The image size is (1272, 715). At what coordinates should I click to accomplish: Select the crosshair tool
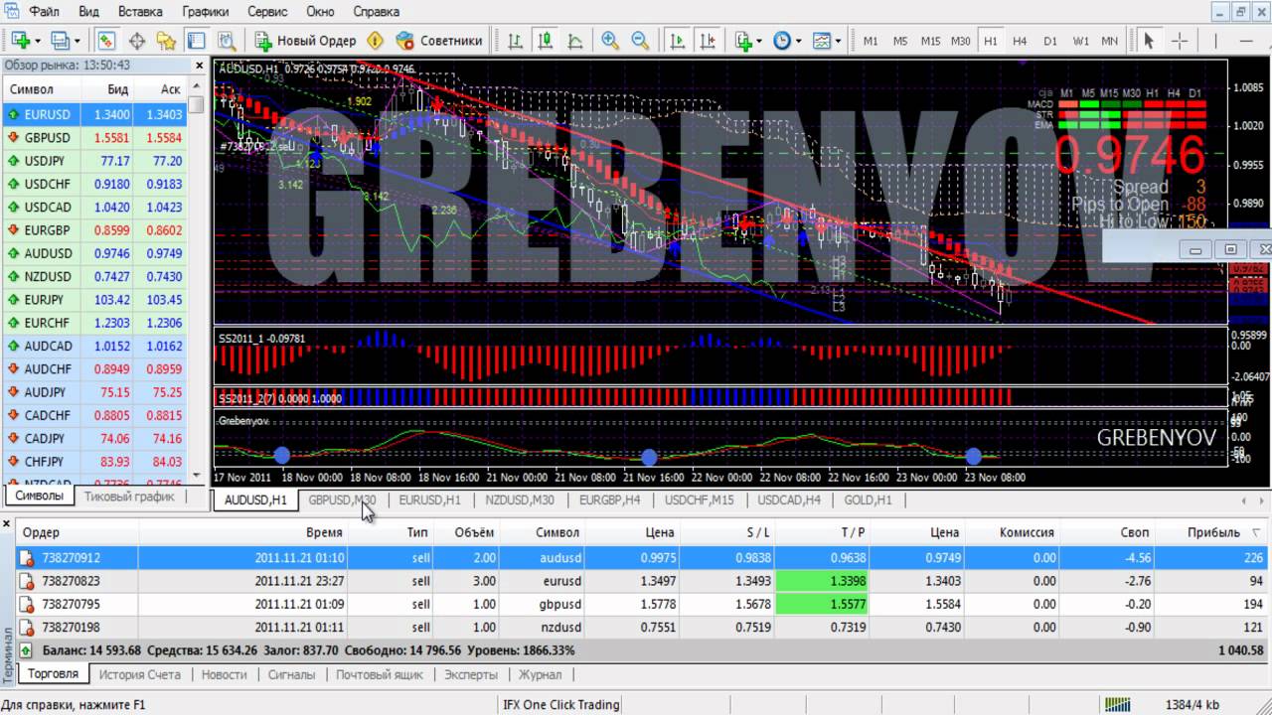(1180, 41)
